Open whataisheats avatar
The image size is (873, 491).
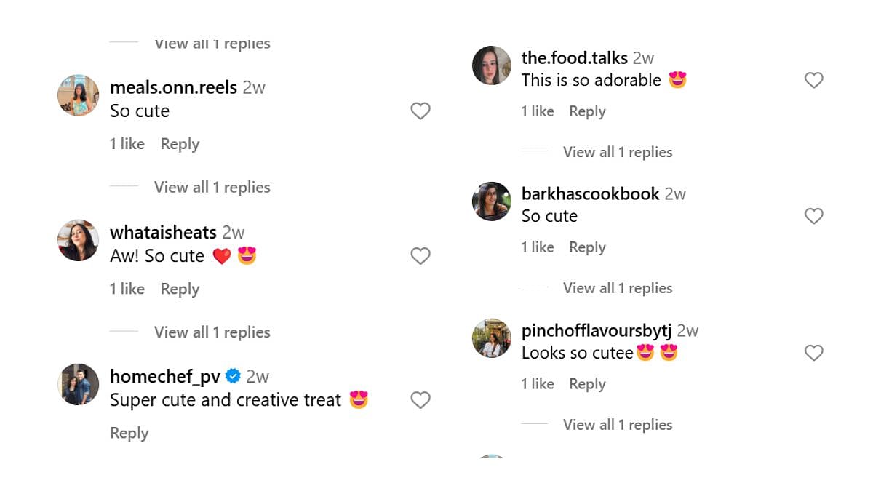point(78,240)
